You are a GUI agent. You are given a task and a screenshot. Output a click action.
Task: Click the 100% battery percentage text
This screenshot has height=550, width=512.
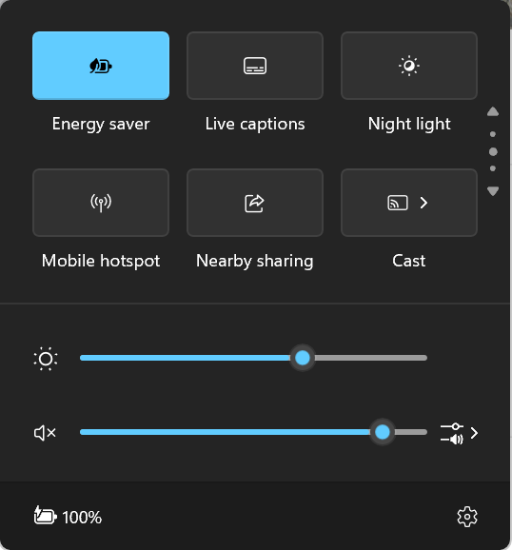click(82, 518)
